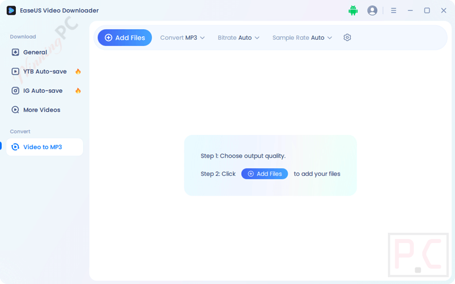
Task: Click the IG Auto-save Instagram icon
Action: pos(15,90)
